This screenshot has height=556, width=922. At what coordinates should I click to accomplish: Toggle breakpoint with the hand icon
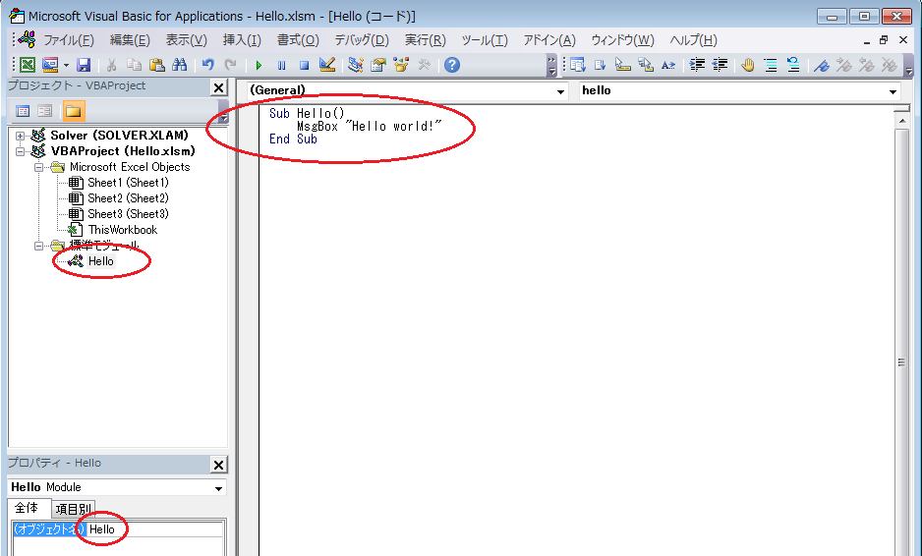point(748,65)
